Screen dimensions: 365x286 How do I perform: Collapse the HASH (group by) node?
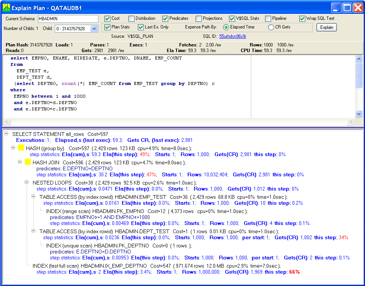pos(13,147)
